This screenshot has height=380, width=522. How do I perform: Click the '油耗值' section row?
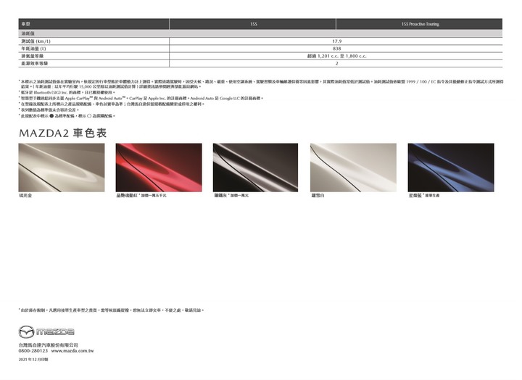[x=260, y=33]
